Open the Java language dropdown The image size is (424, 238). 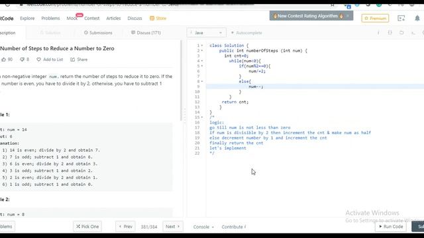[x=206, y=32]
